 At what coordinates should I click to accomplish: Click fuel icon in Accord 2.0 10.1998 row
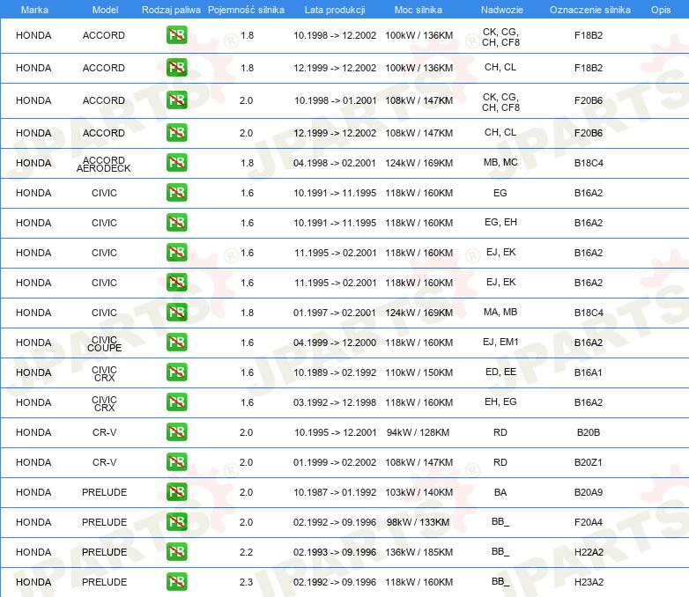[x=176, y=100]
